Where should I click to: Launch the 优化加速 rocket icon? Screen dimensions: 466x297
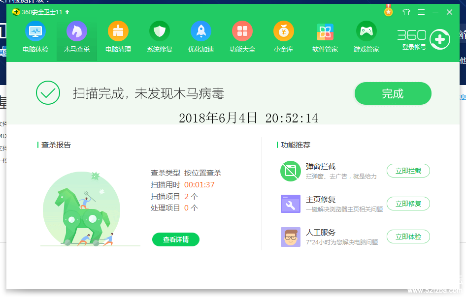[x=201, y=31]
